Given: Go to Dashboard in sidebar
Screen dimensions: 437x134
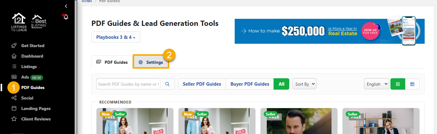Looking at the screenshot, I should (x=32, y=56).
